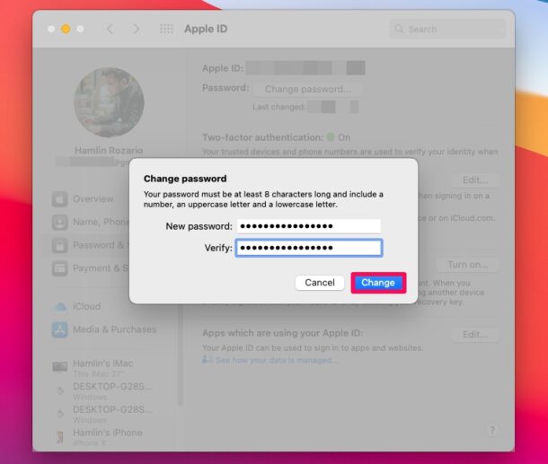This screenshot has width=548, height=464.
Task: Click the Change button in dialog
Action: click(x=378, y=283)
